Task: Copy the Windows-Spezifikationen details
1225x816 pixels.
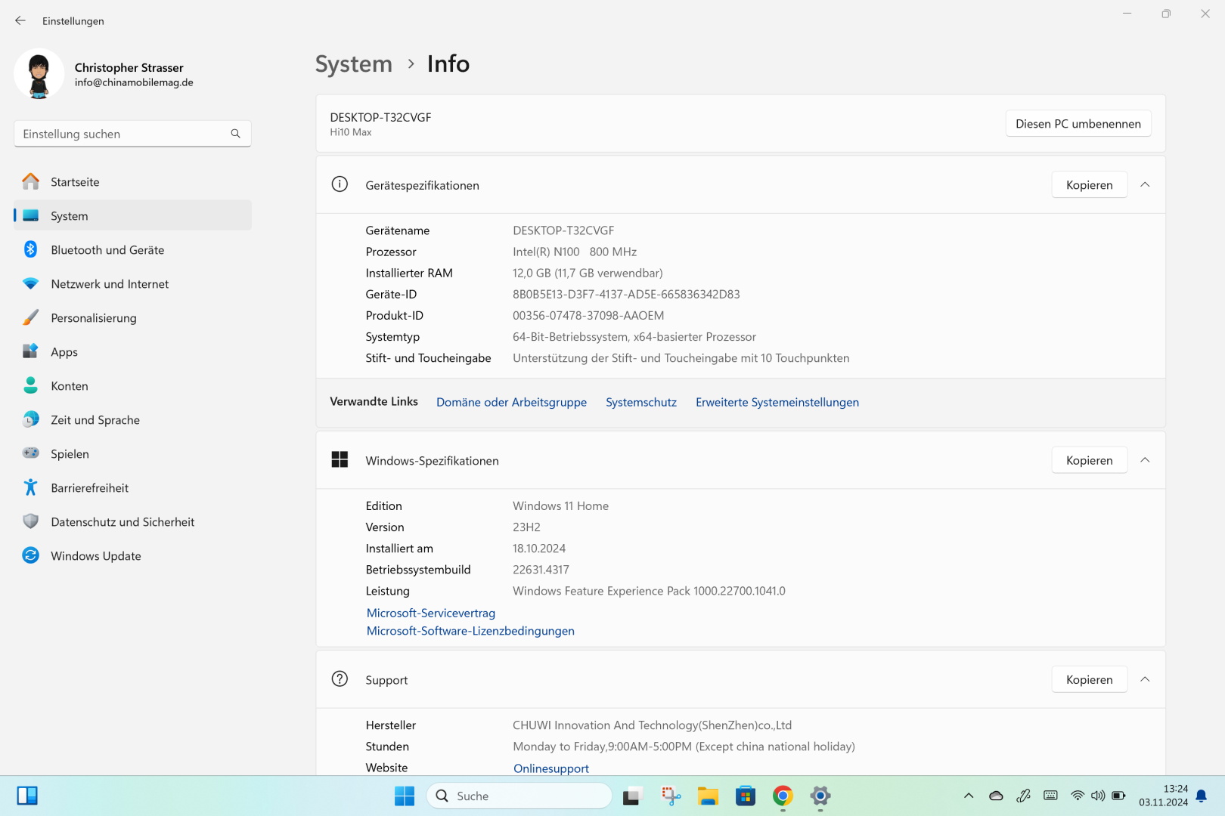Action: click(x=1089, y=461)
